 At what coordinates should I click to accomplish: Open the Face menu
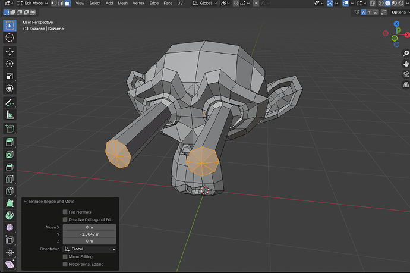(168, 3)
